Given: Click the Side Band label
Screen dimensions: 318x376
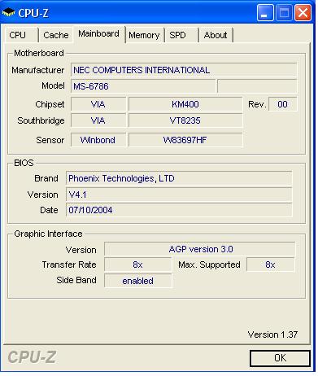Looking at the screenshot, I should tap(76, 280).
